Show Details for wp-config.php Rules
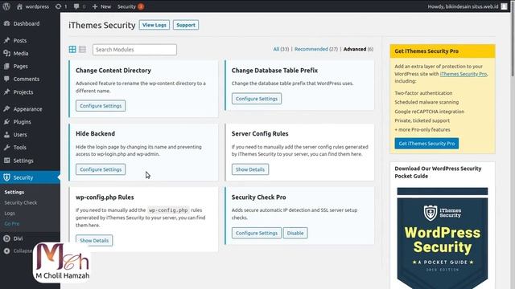515x289 pixels. click(94, 241)
